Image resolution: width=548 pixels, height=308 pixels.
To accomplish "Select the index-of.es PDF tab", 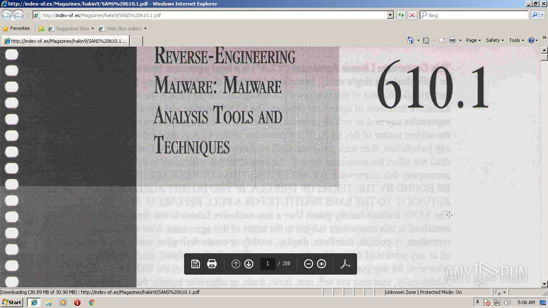I will 65,41.
